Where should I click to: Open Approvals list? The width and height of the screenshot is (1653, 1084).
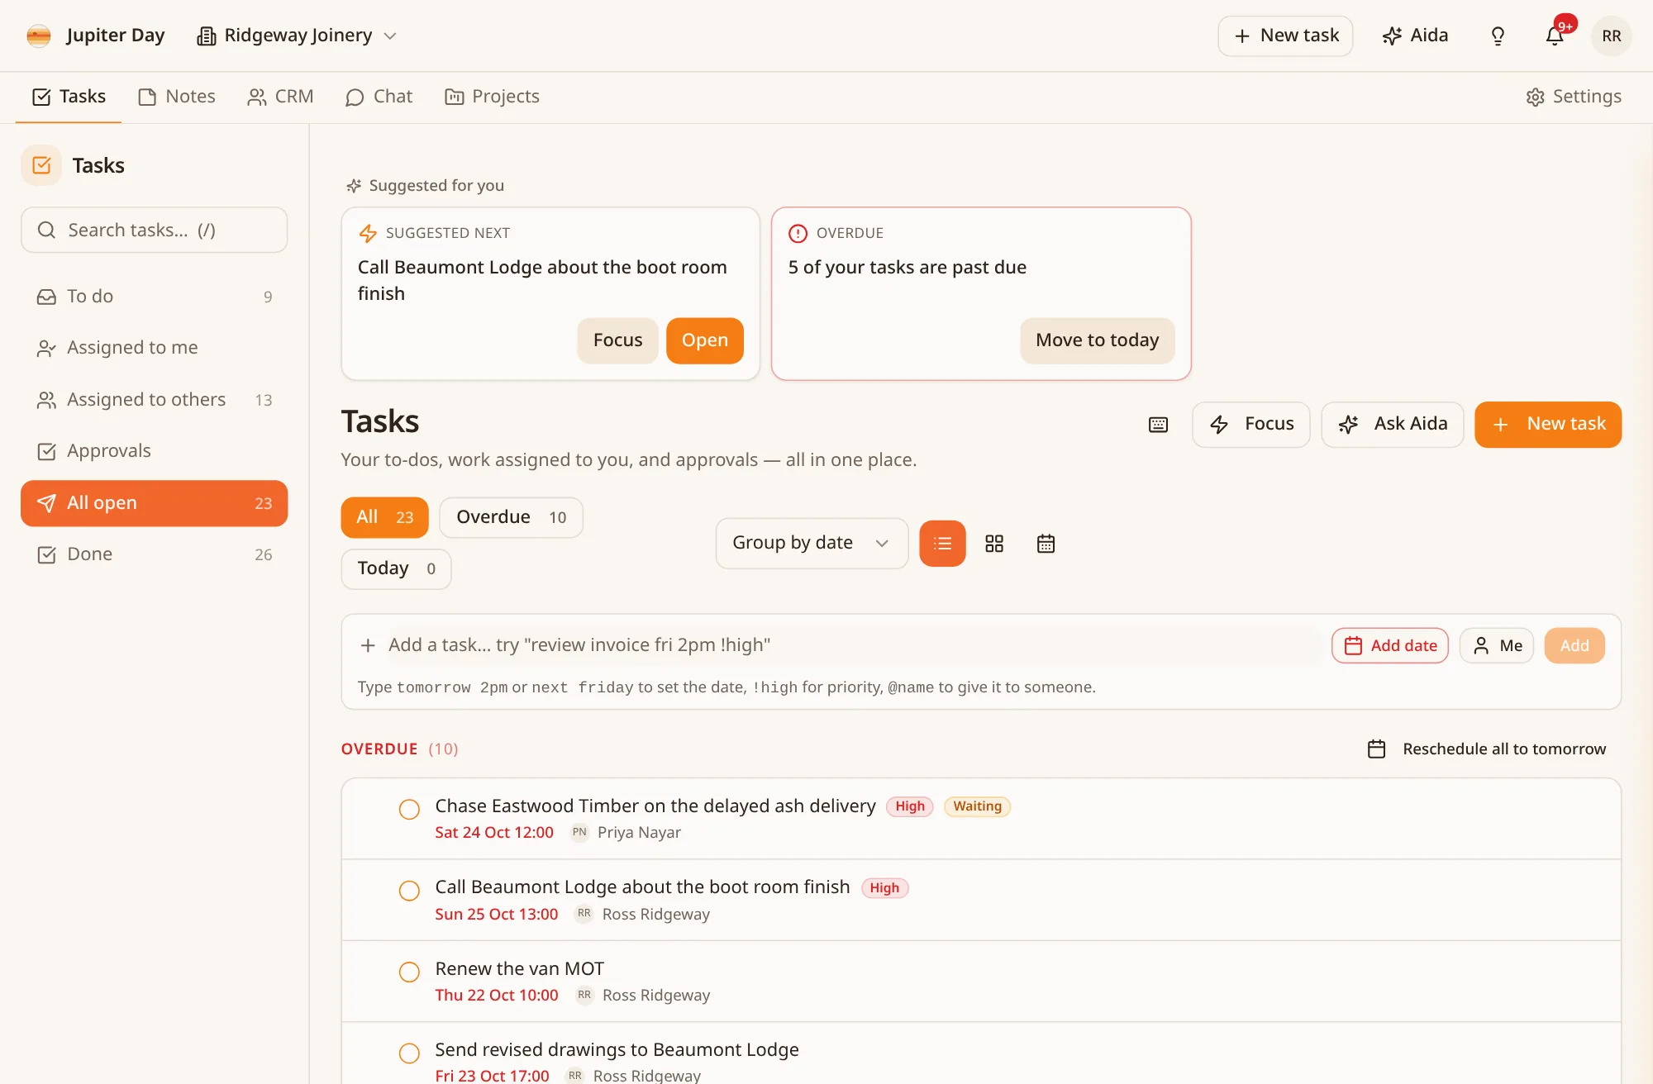[x=155, y=451]
